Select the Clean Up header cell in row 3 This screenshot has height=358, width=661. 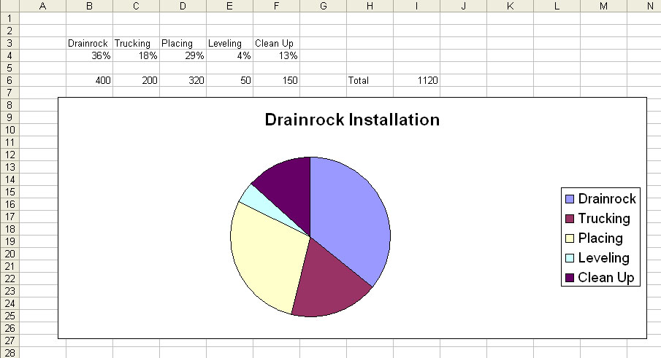pos(276,43)
